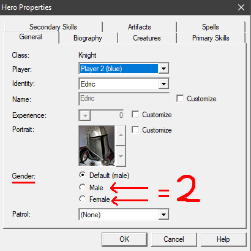Image resolution: width=251 pixels, height=251 pixels.
Task: Open the Experience dropdown arrow
Action: pyautogui.click(x=85, y=116)
